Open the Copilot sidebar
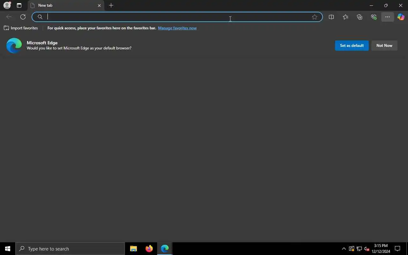The image size is (408, 255). [401, 17]
